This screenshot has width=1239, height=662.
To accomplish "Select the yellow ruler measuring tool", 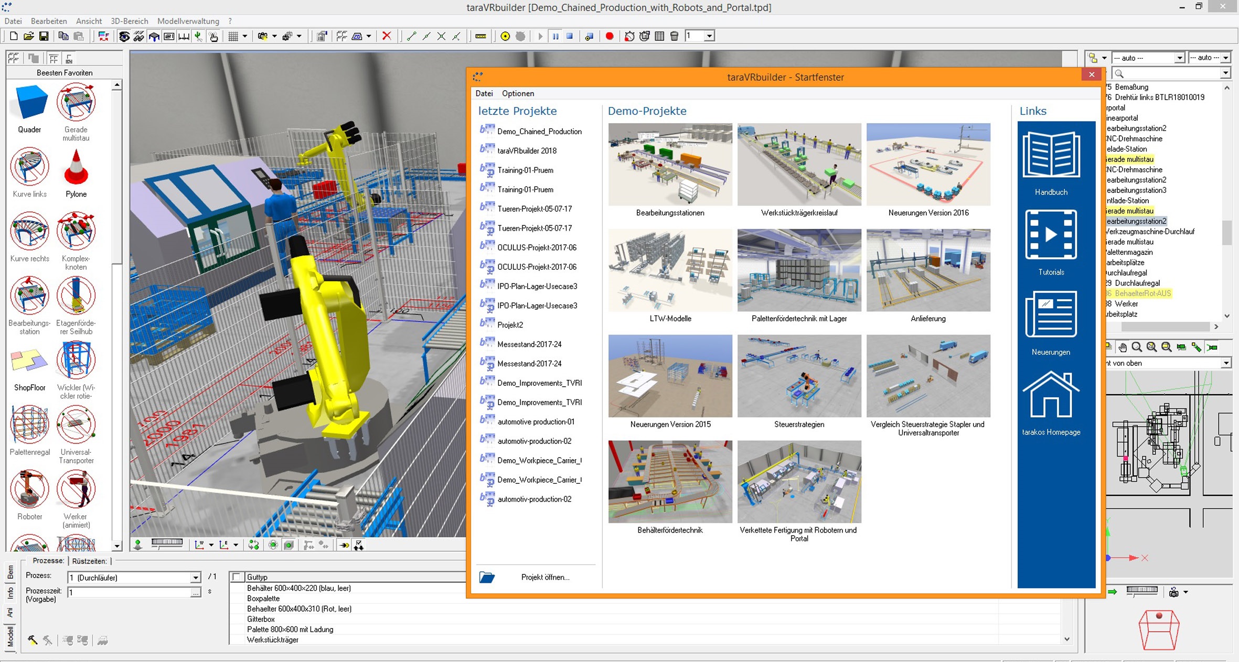I will tap(480, 36).
